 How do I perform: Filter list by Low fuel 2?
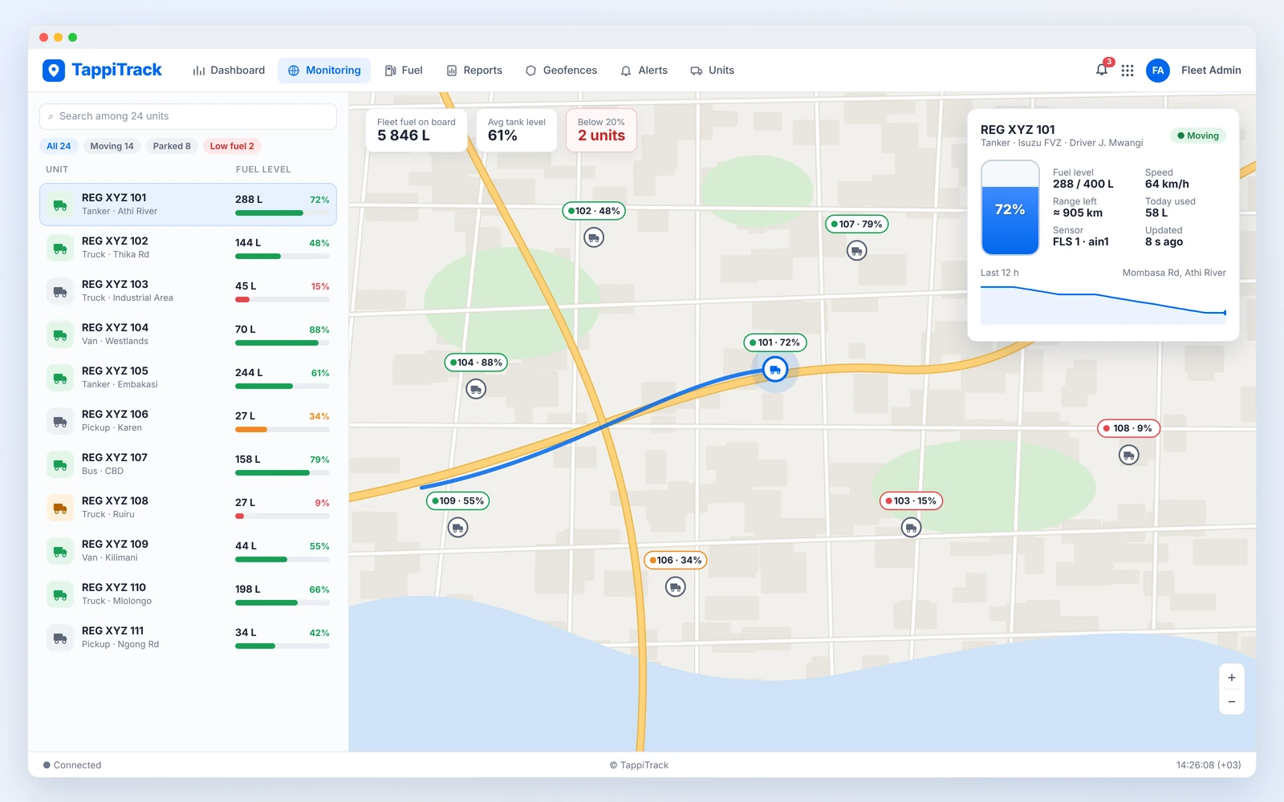[232, 146]
